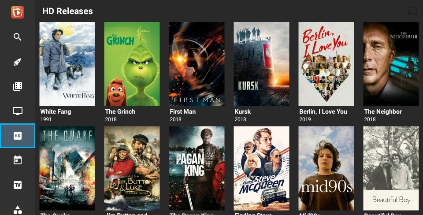Select the Jim Button & Luke poster
423x215 pixels.
click(132, 168)
